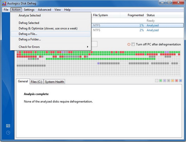
Task: Choose Analyze Selected from Action menu
Action: 51,15
